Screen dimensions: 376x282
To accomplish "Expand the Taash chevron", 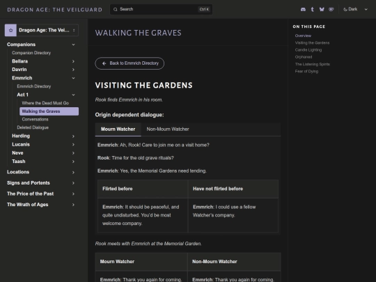I will coord(73,162).
